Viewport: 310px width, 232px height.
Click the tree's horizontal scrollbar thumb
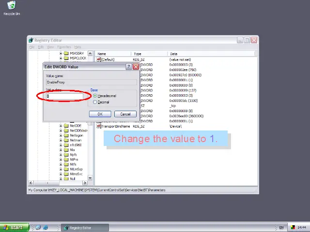click(47, 183)
